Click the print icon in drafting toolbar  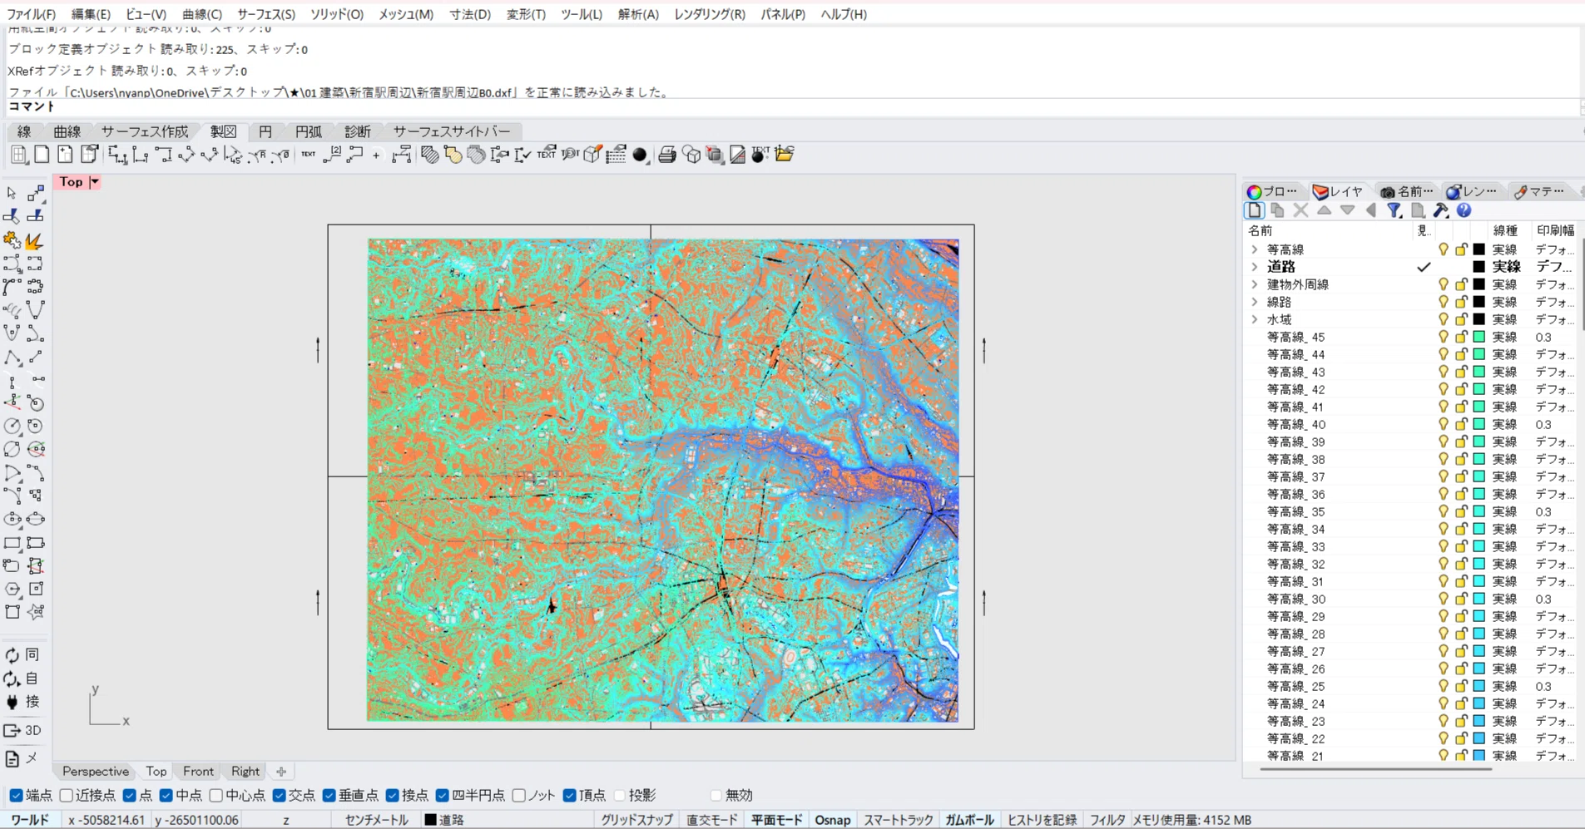(666, 155)
